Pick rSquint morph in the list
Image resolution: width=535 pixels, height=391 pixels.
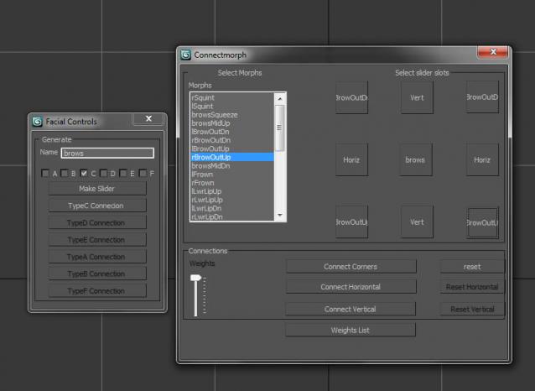pyautogui.click(x=203, y=97)
